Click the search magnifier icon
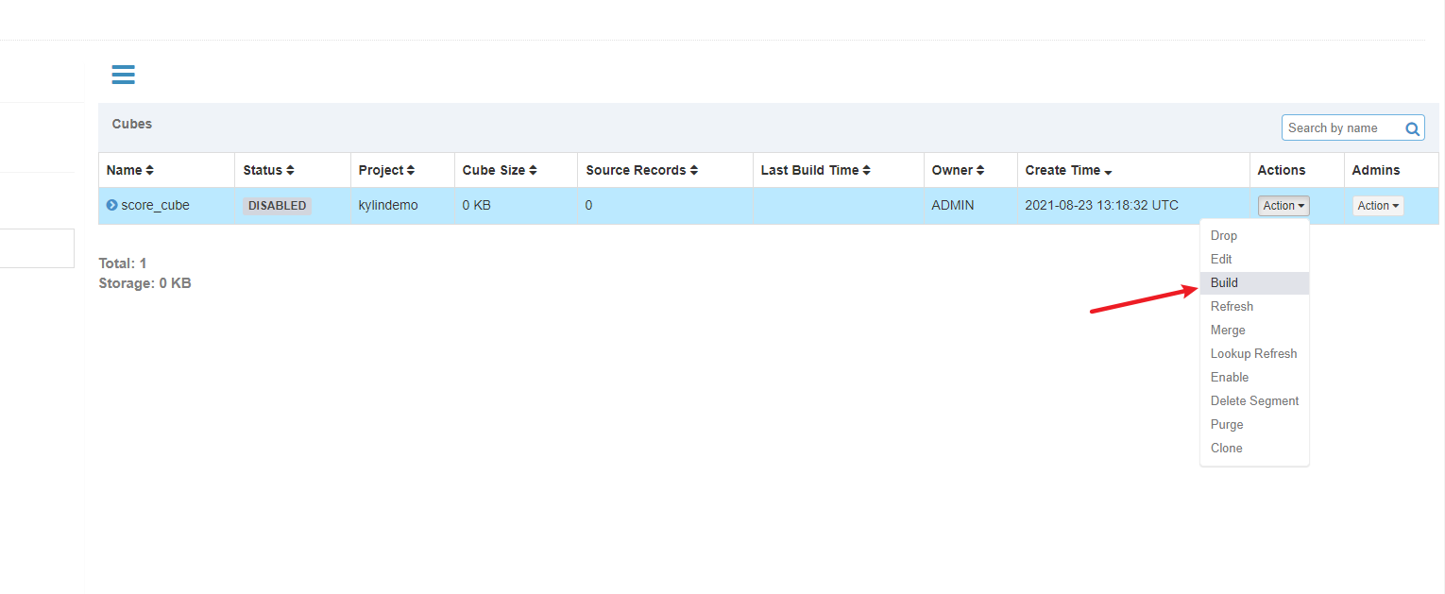1445x594 pixels. 1413,128
